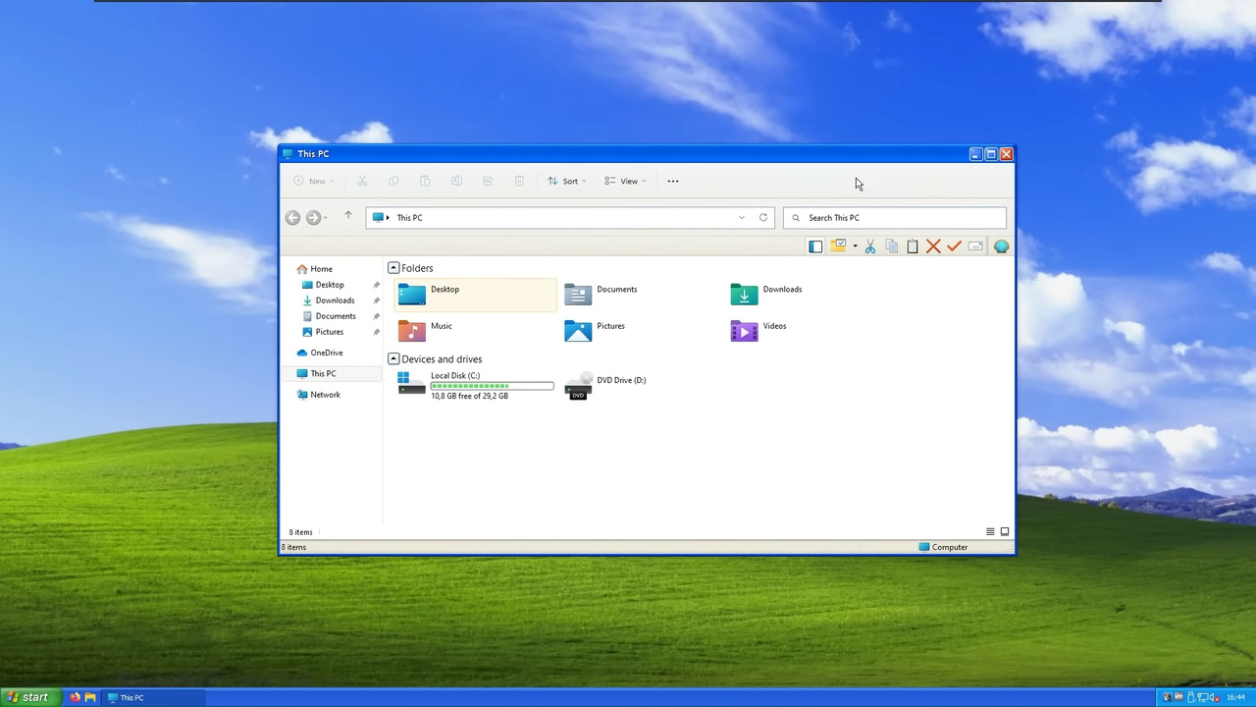
Task: Open the Sort dropdown menu
Action: (567, 181)
